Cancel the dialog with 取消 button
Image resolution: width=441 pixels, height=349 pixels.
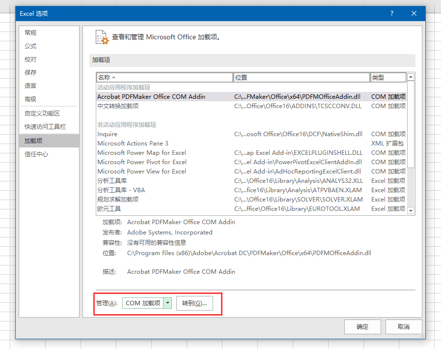pos(404,327)
